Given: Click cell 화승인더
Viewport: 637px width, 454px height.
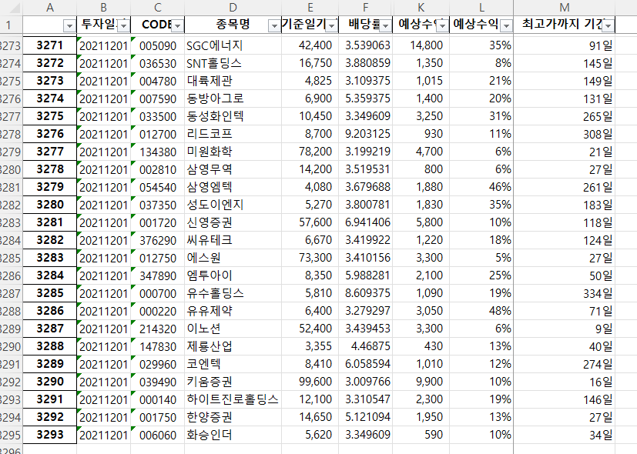Looking at the screenshot, I should [x=233, y=435].
